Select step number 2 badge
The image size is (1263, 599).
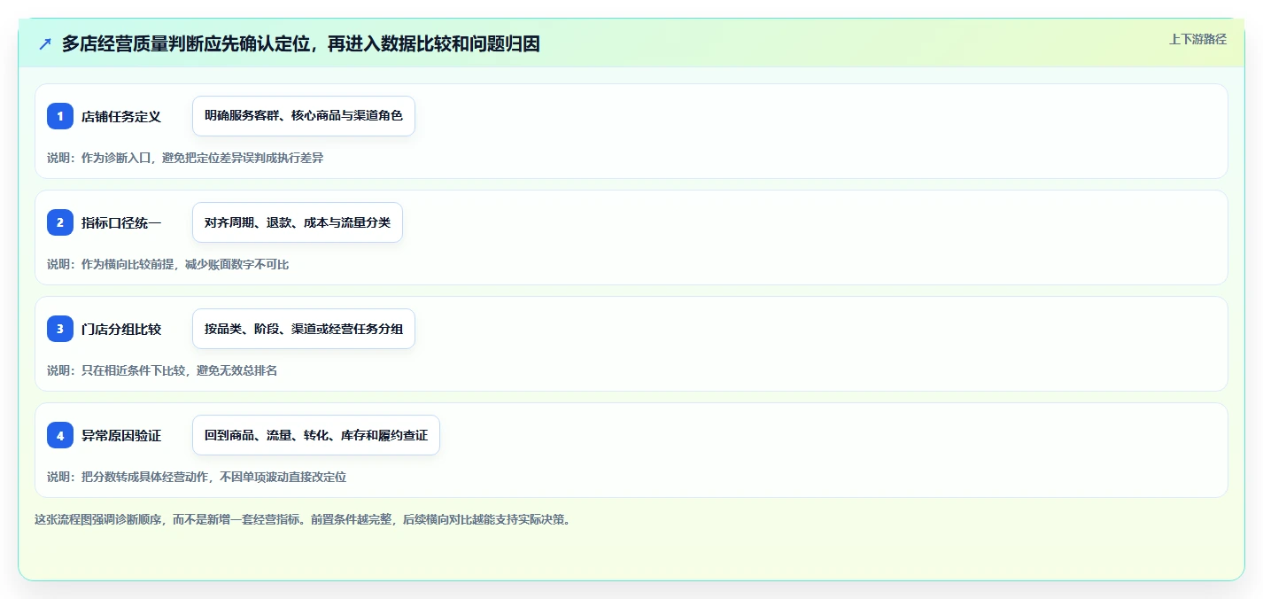[x=60, y=222]
